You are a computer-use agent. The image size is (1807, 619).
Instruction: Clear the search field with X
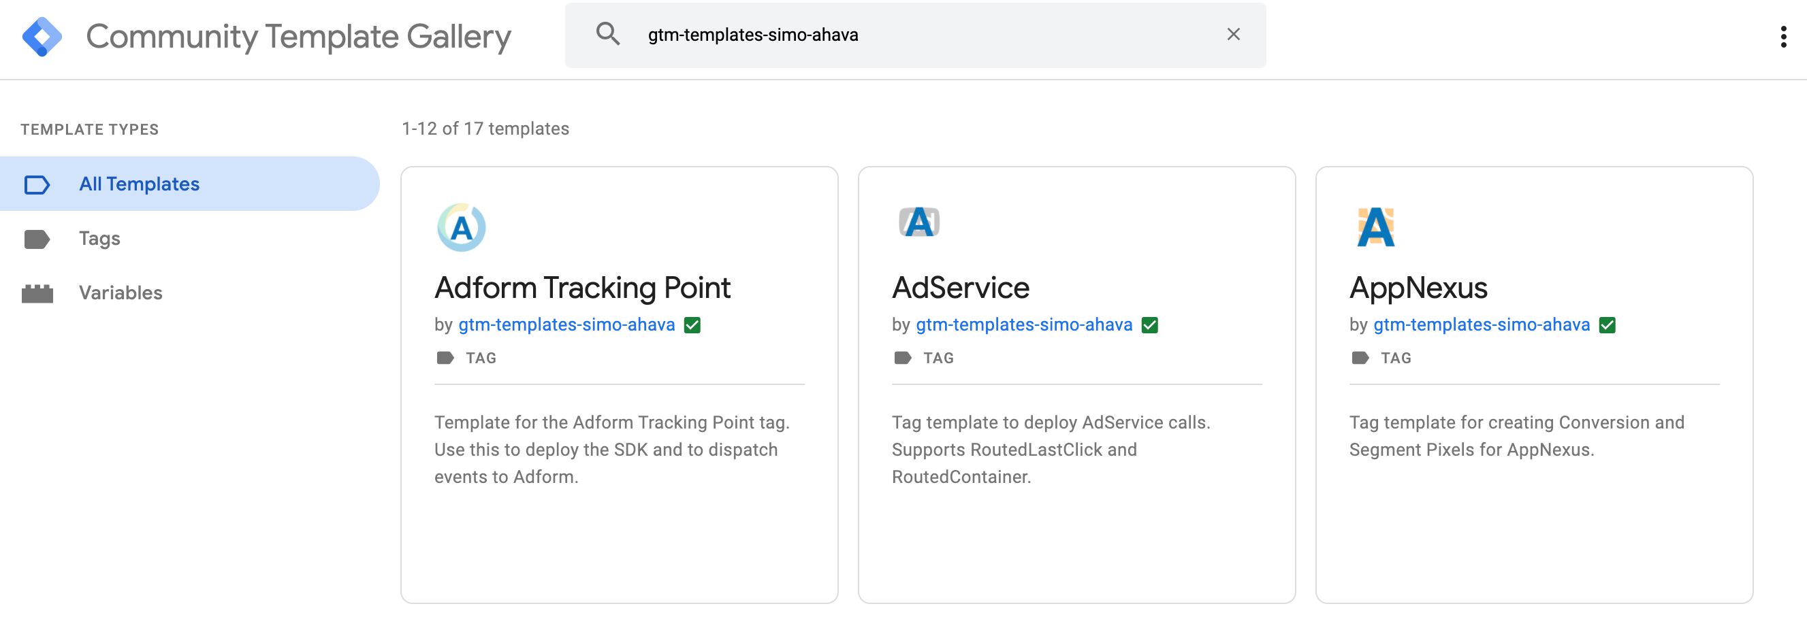1233,34
